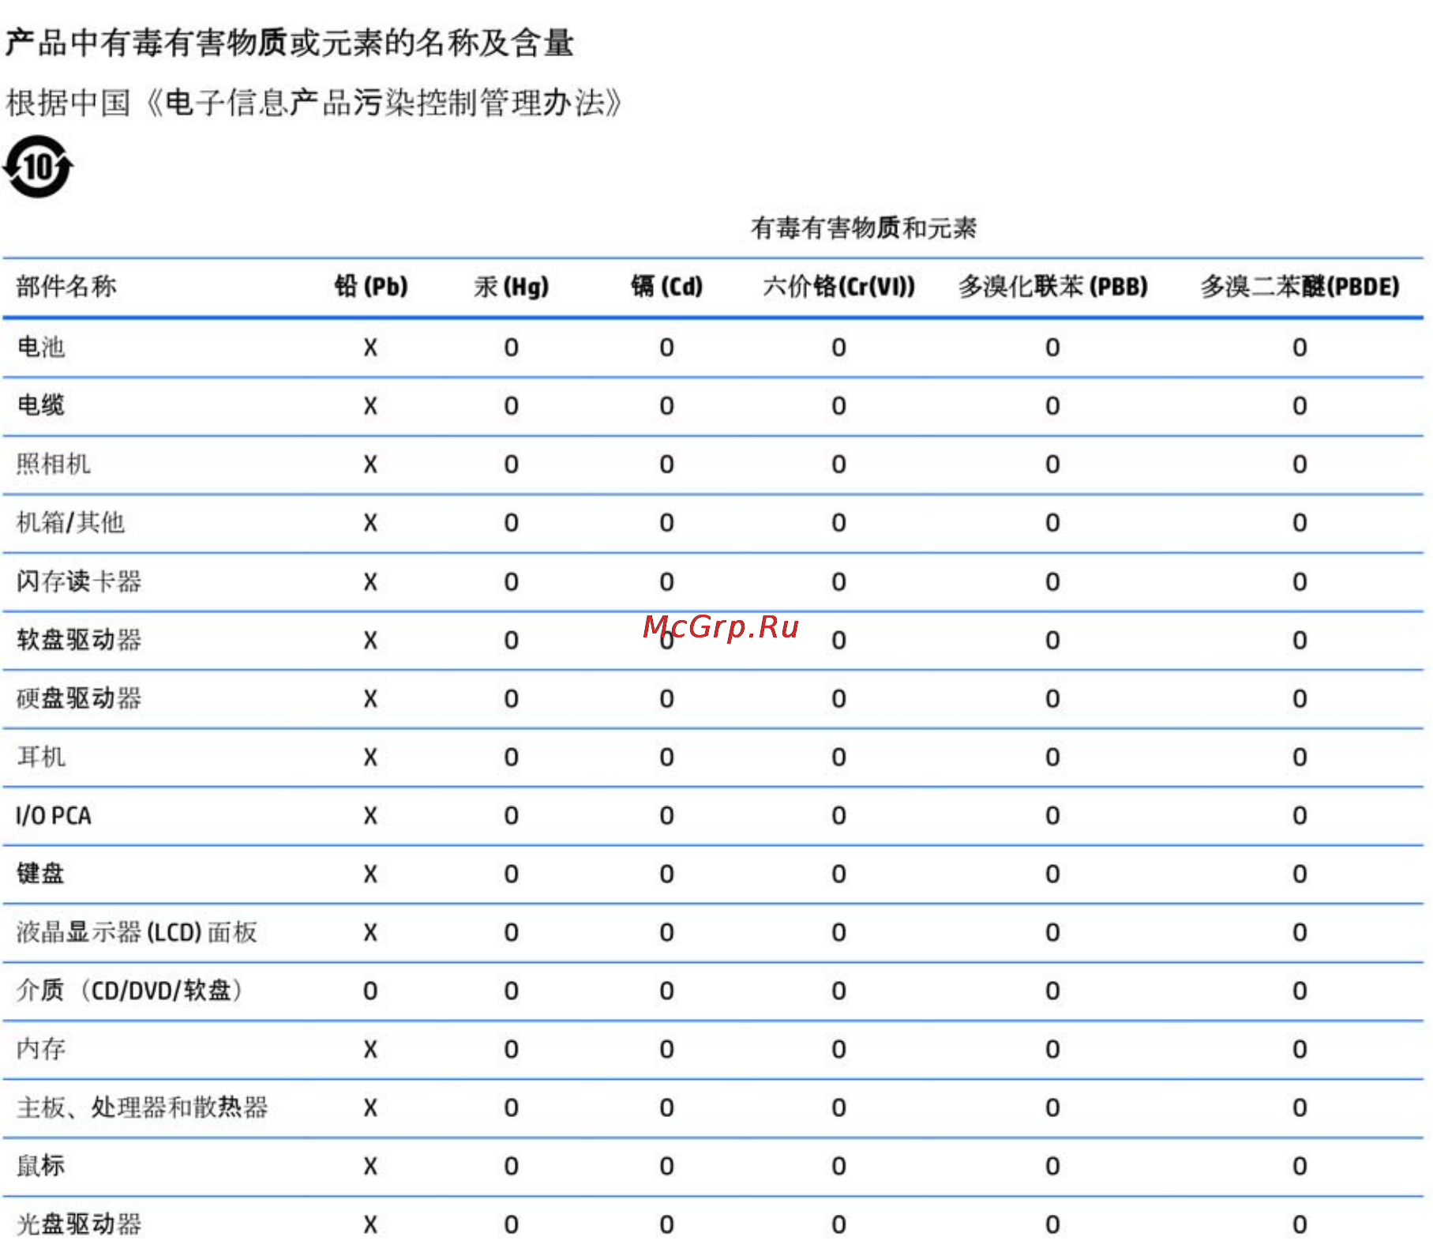
Task: Click the 有毒有害物质和元素 table heading
Action: (x=863, y=228)
